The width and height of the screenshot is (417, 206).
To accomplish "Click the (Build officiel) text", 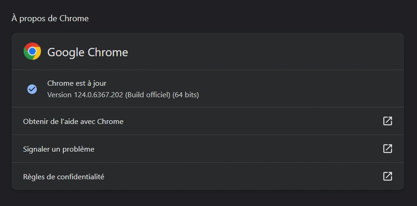I will tap(148, 95).
